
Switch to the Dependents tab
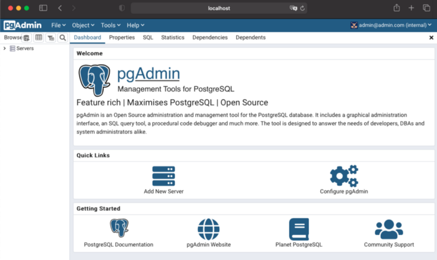[250, 37]
